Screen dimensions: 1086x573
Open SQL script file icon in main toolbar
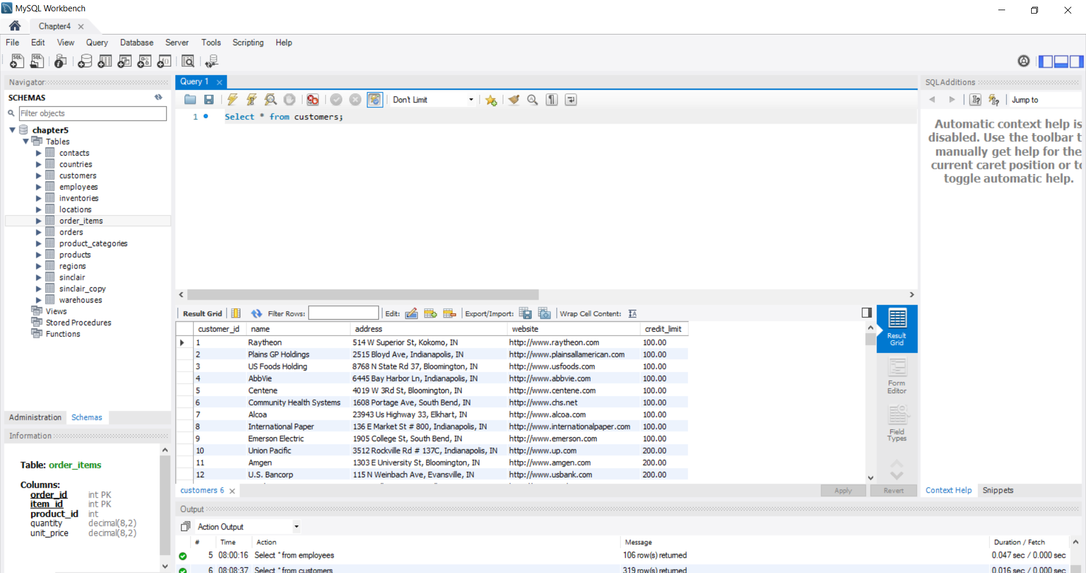[x=37, y=61]
